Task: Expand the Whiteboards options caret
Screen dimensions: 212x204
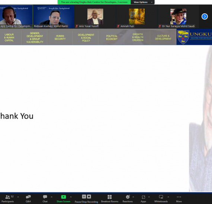Action: click(x=168, y=197)
